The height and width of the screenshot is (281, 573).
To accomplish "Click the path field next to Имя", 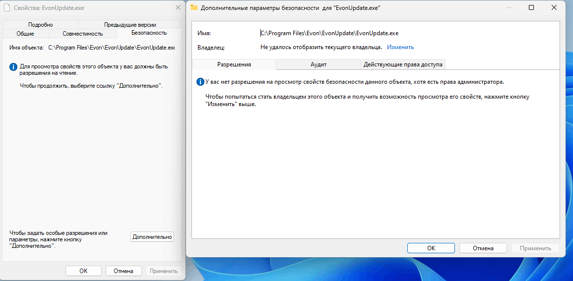I will (x=329, y=33).
